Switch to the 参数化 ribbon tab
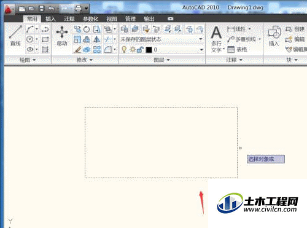The image size is (307, 228). pos(90,19)
